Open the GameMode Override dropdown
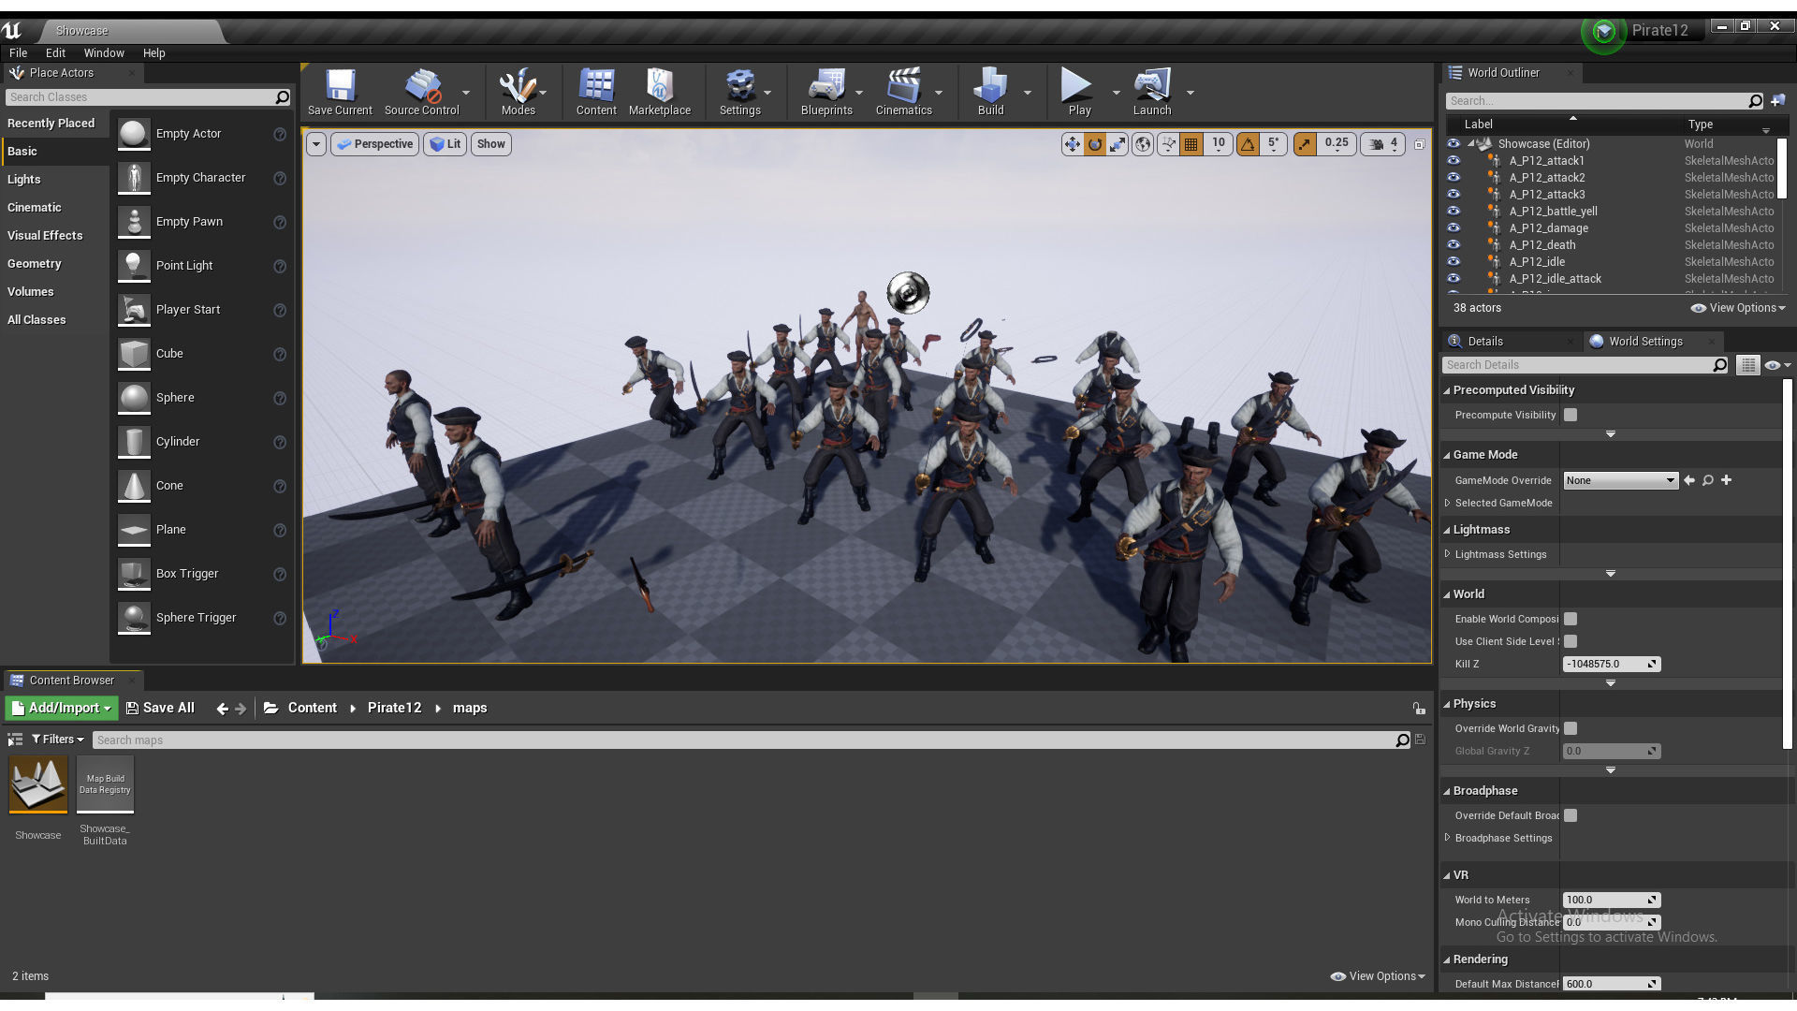This screenshot has height=1011, width=1797. [1620, 480]
